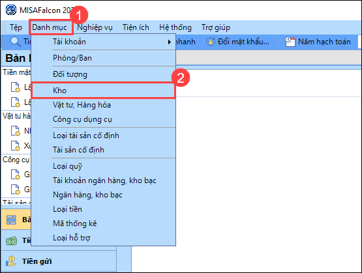
Task: Click the MISAFalcon application logo icon
Action: [x=11, y=10]
